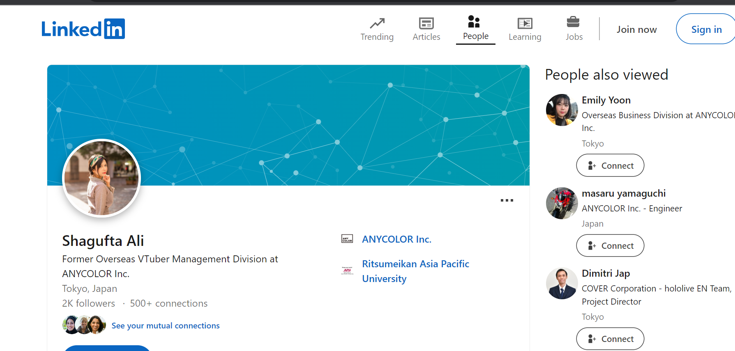Click masaru yamaguchi's motorcycle avatar

(x=562, y=203)
